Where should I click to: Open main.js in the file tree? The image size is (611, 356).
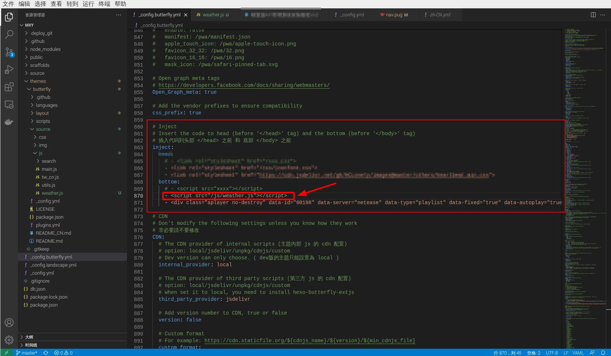point(49,169)
